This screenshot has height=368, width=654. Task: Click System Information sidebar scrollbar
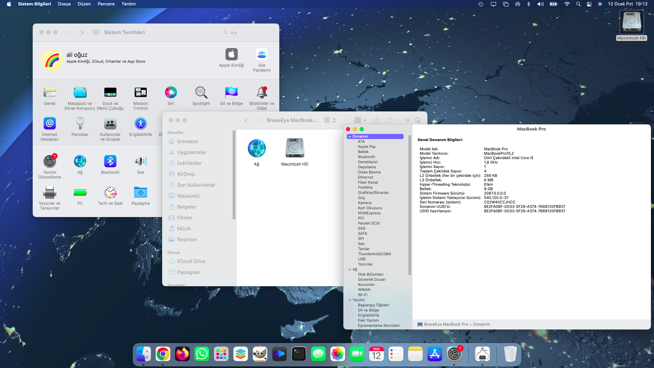[x=409, y=204]
